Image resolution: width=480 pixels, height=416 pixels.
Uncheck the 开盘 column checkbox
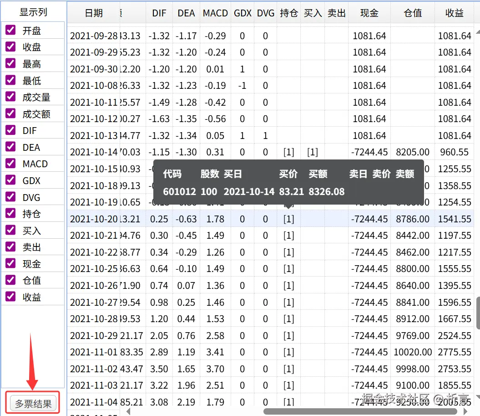10,30
